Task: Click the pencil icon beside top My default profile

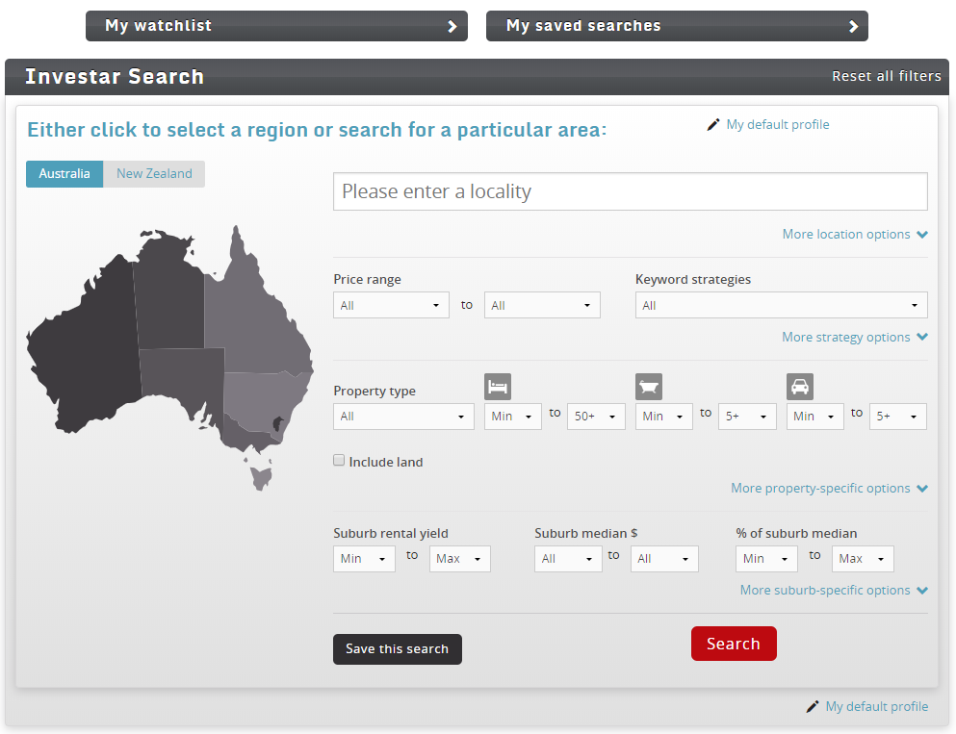Action: pos(712,124)
